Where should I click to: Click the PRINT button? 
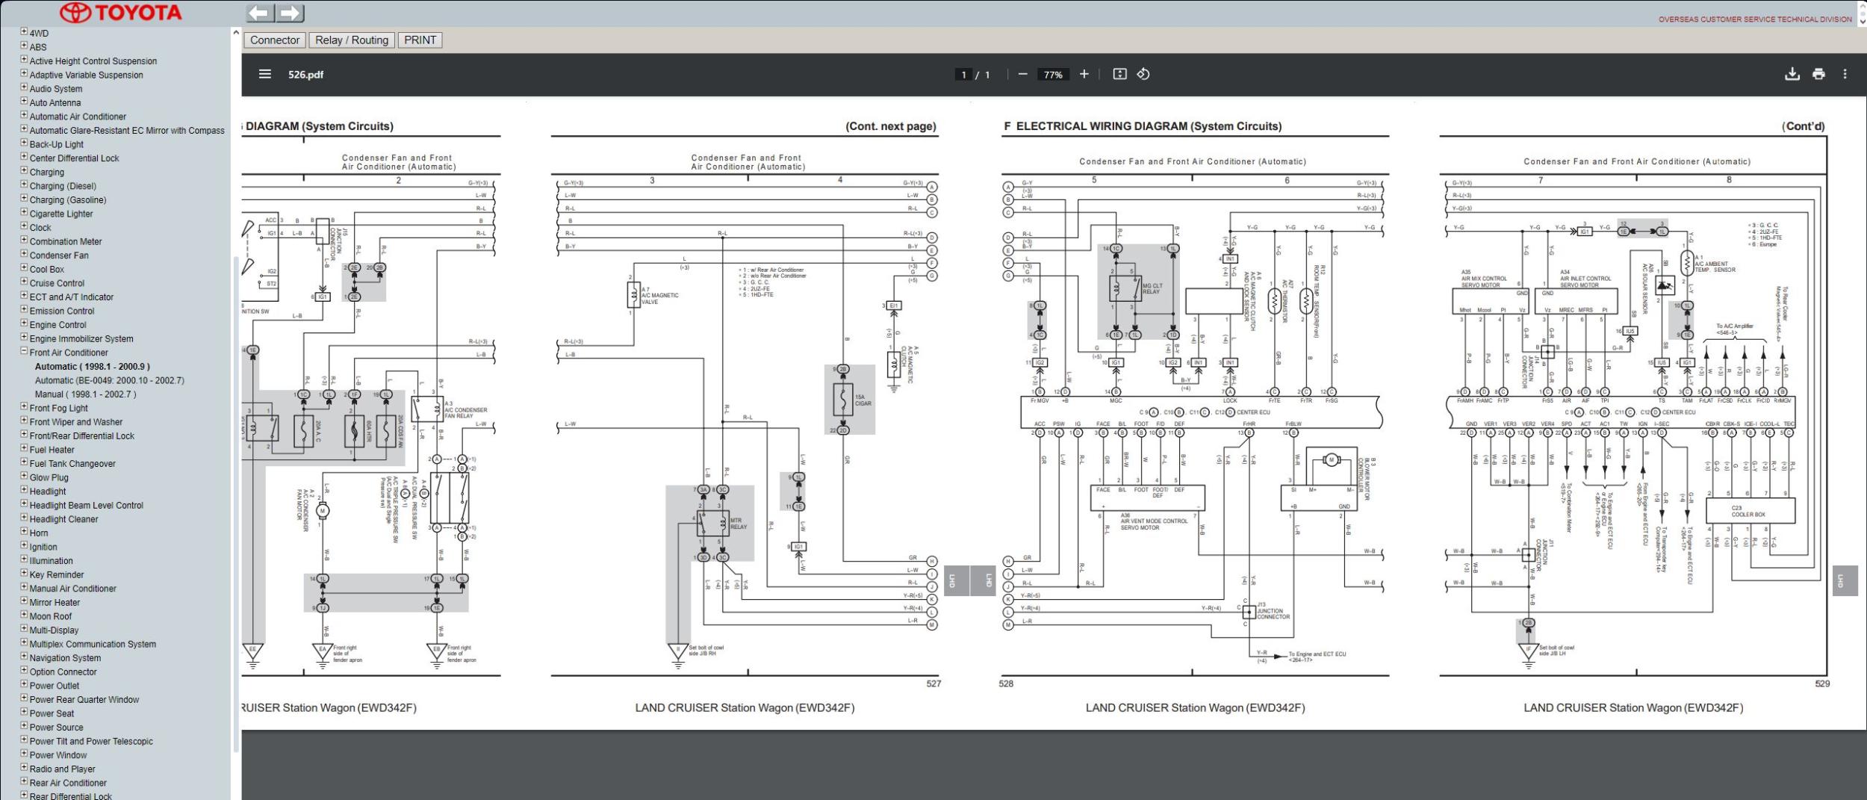(x=420, y=40)
